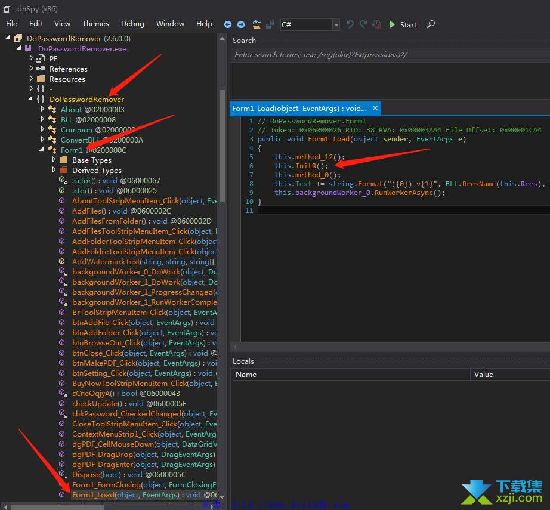550x510 pixels.
Task: Click the navigate backward arrow icon
Action: point(228,24)
